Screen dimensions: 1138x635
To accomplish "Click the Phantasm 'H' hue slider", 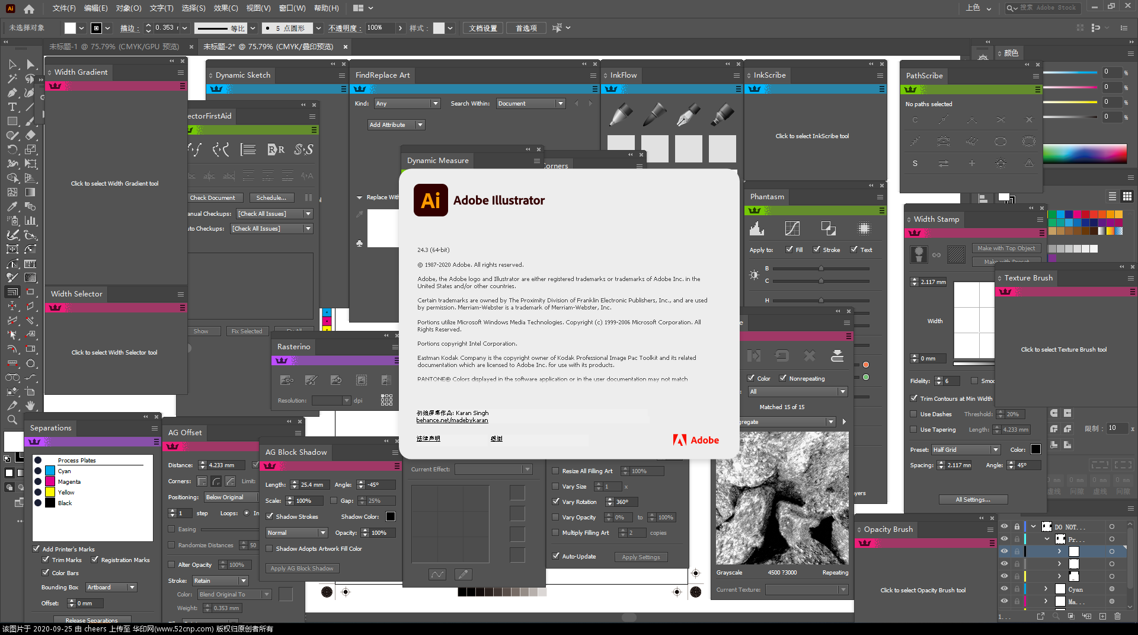I will [821, 301].
